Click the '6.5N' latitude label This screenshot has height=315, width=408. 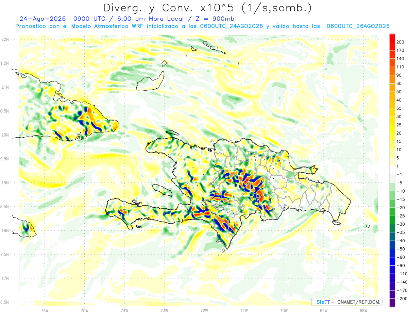pos(5,302)
